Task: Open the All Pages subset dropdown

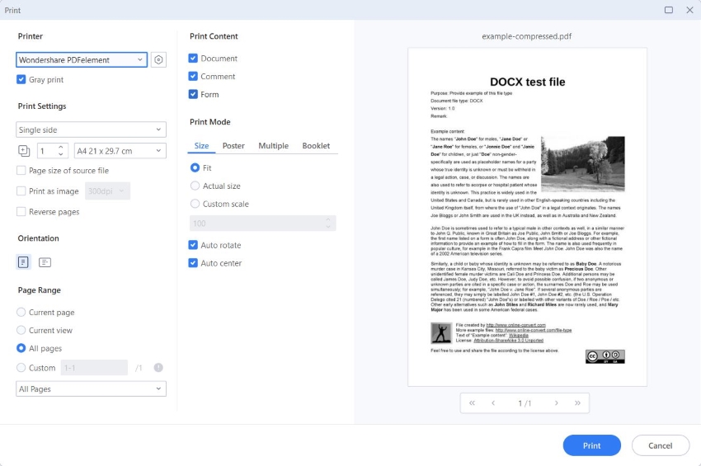Action: pyautogui.click(x=91, y=388)
